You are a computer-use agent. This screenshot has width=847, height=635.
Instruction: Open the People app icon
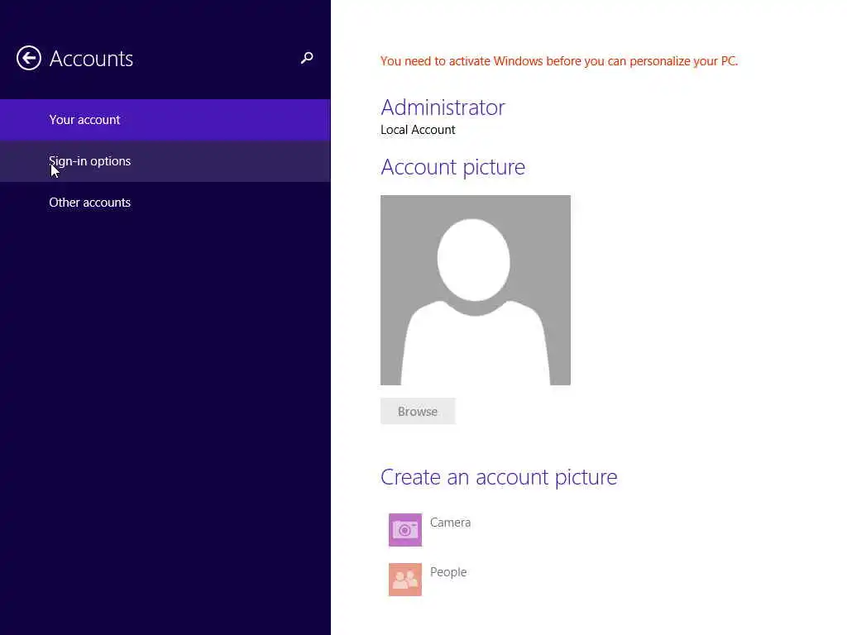[x=405, y=580]
